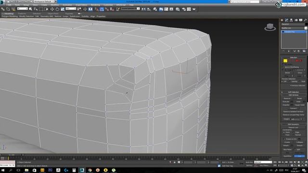Click the object color swatch

(306, 25)
